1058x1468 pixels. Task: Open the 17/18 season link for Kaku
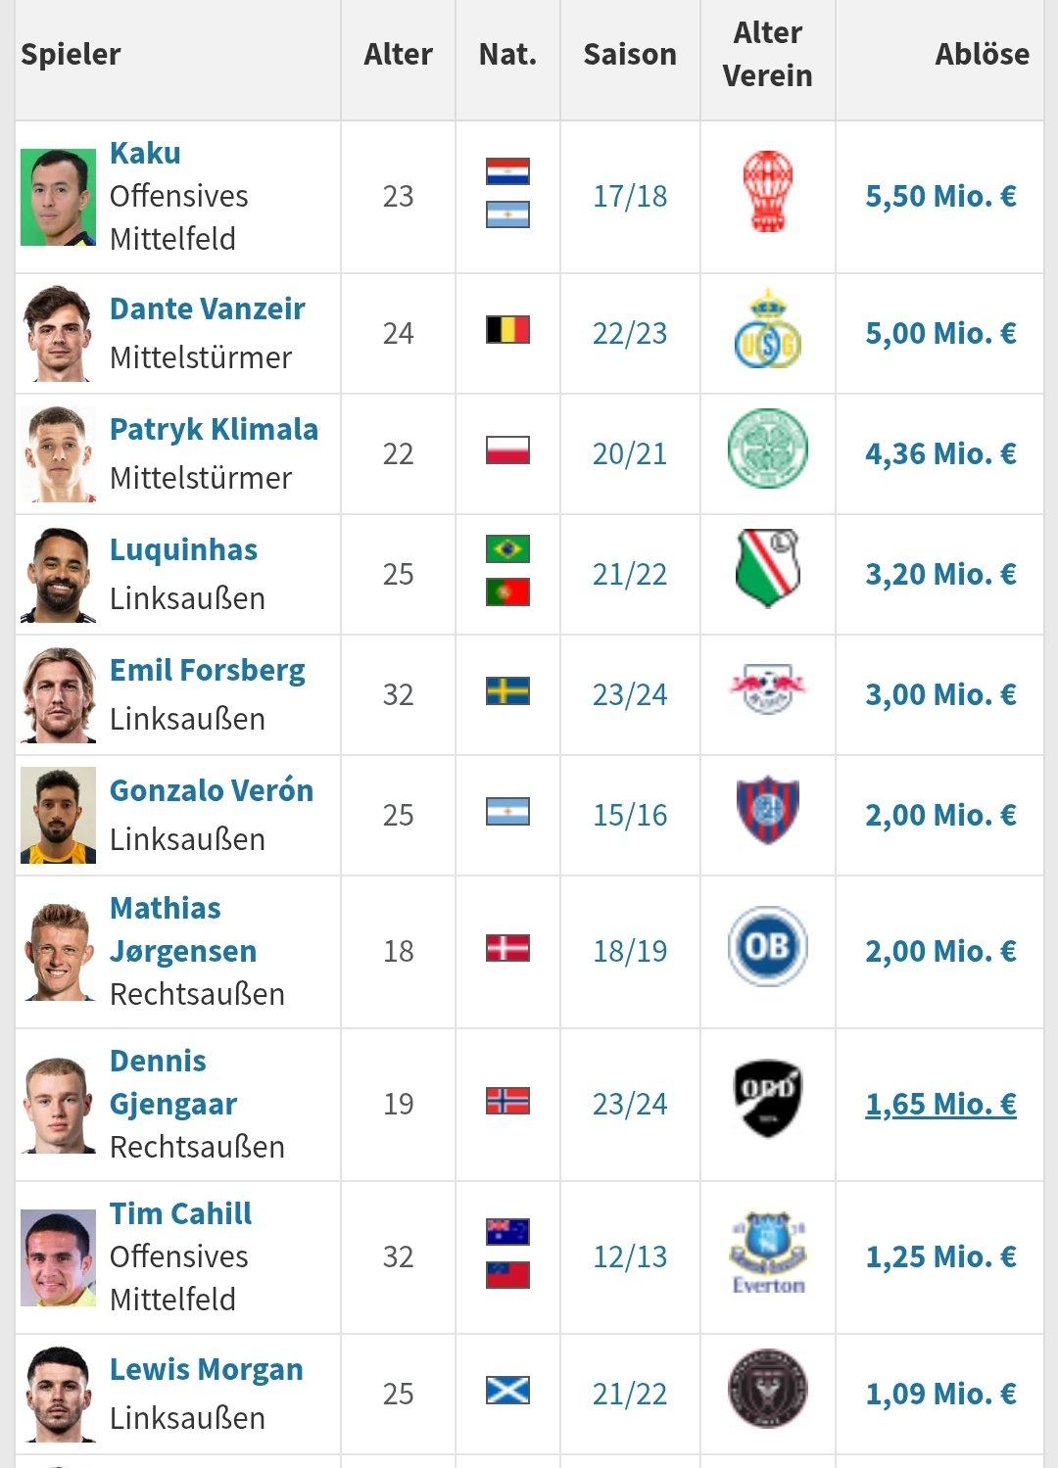(630, 196)
